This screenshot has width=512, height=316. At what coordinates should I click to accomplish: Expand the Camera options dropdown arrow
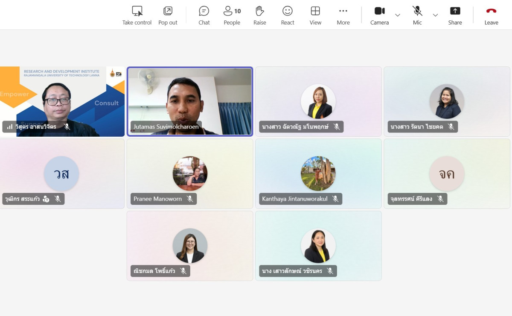click(398, 15)
